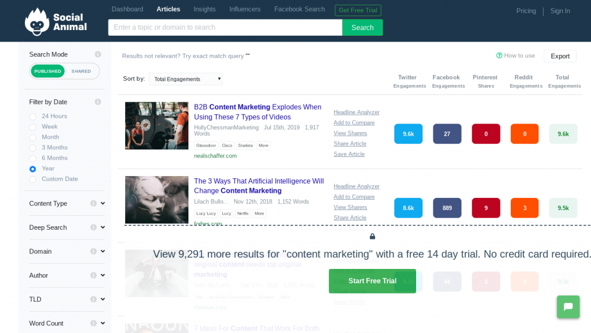591x333 pixels.
Task: Select the Week date filter
Action: (33, 127)
